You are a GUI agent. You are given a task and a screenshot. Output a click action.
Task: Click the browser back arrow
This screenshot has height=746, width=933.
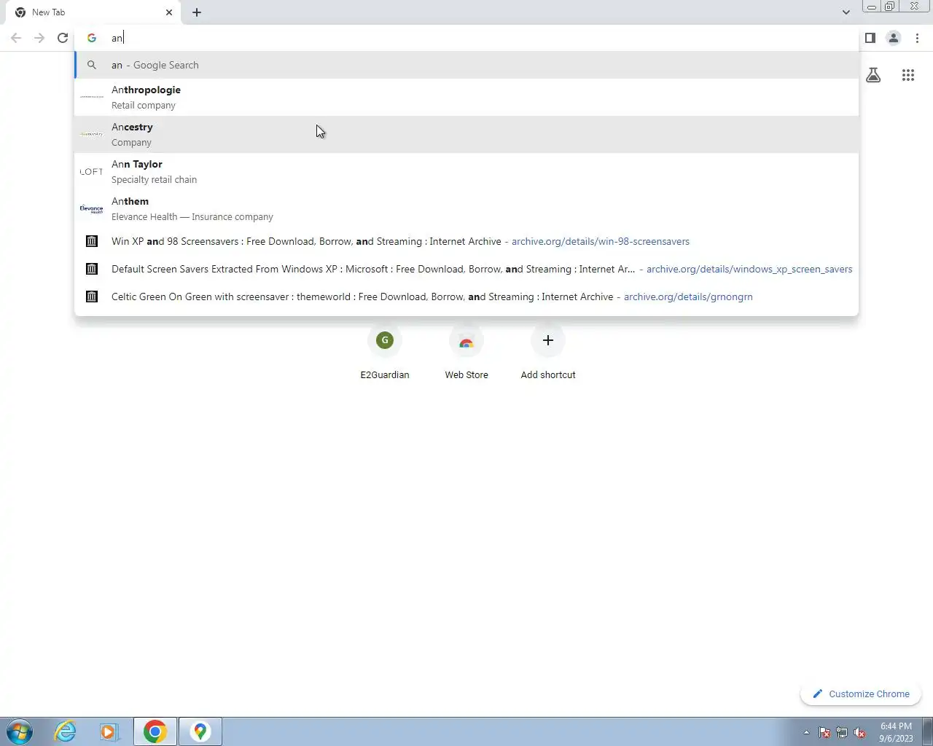coord(16,38)
